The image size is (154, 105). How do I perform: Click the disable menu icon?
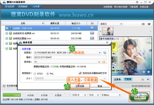[143, 24]
